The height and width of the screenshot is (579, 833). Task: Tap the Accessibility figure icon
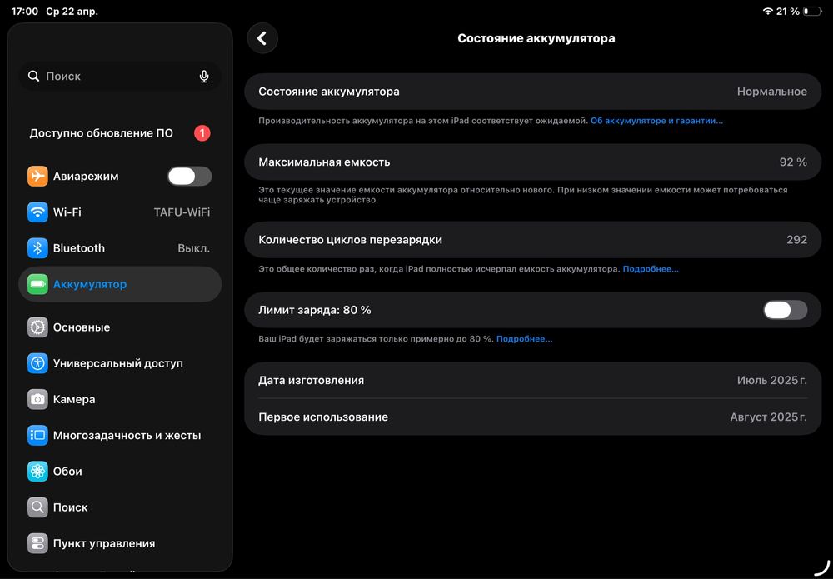click(x=37, y=363)
